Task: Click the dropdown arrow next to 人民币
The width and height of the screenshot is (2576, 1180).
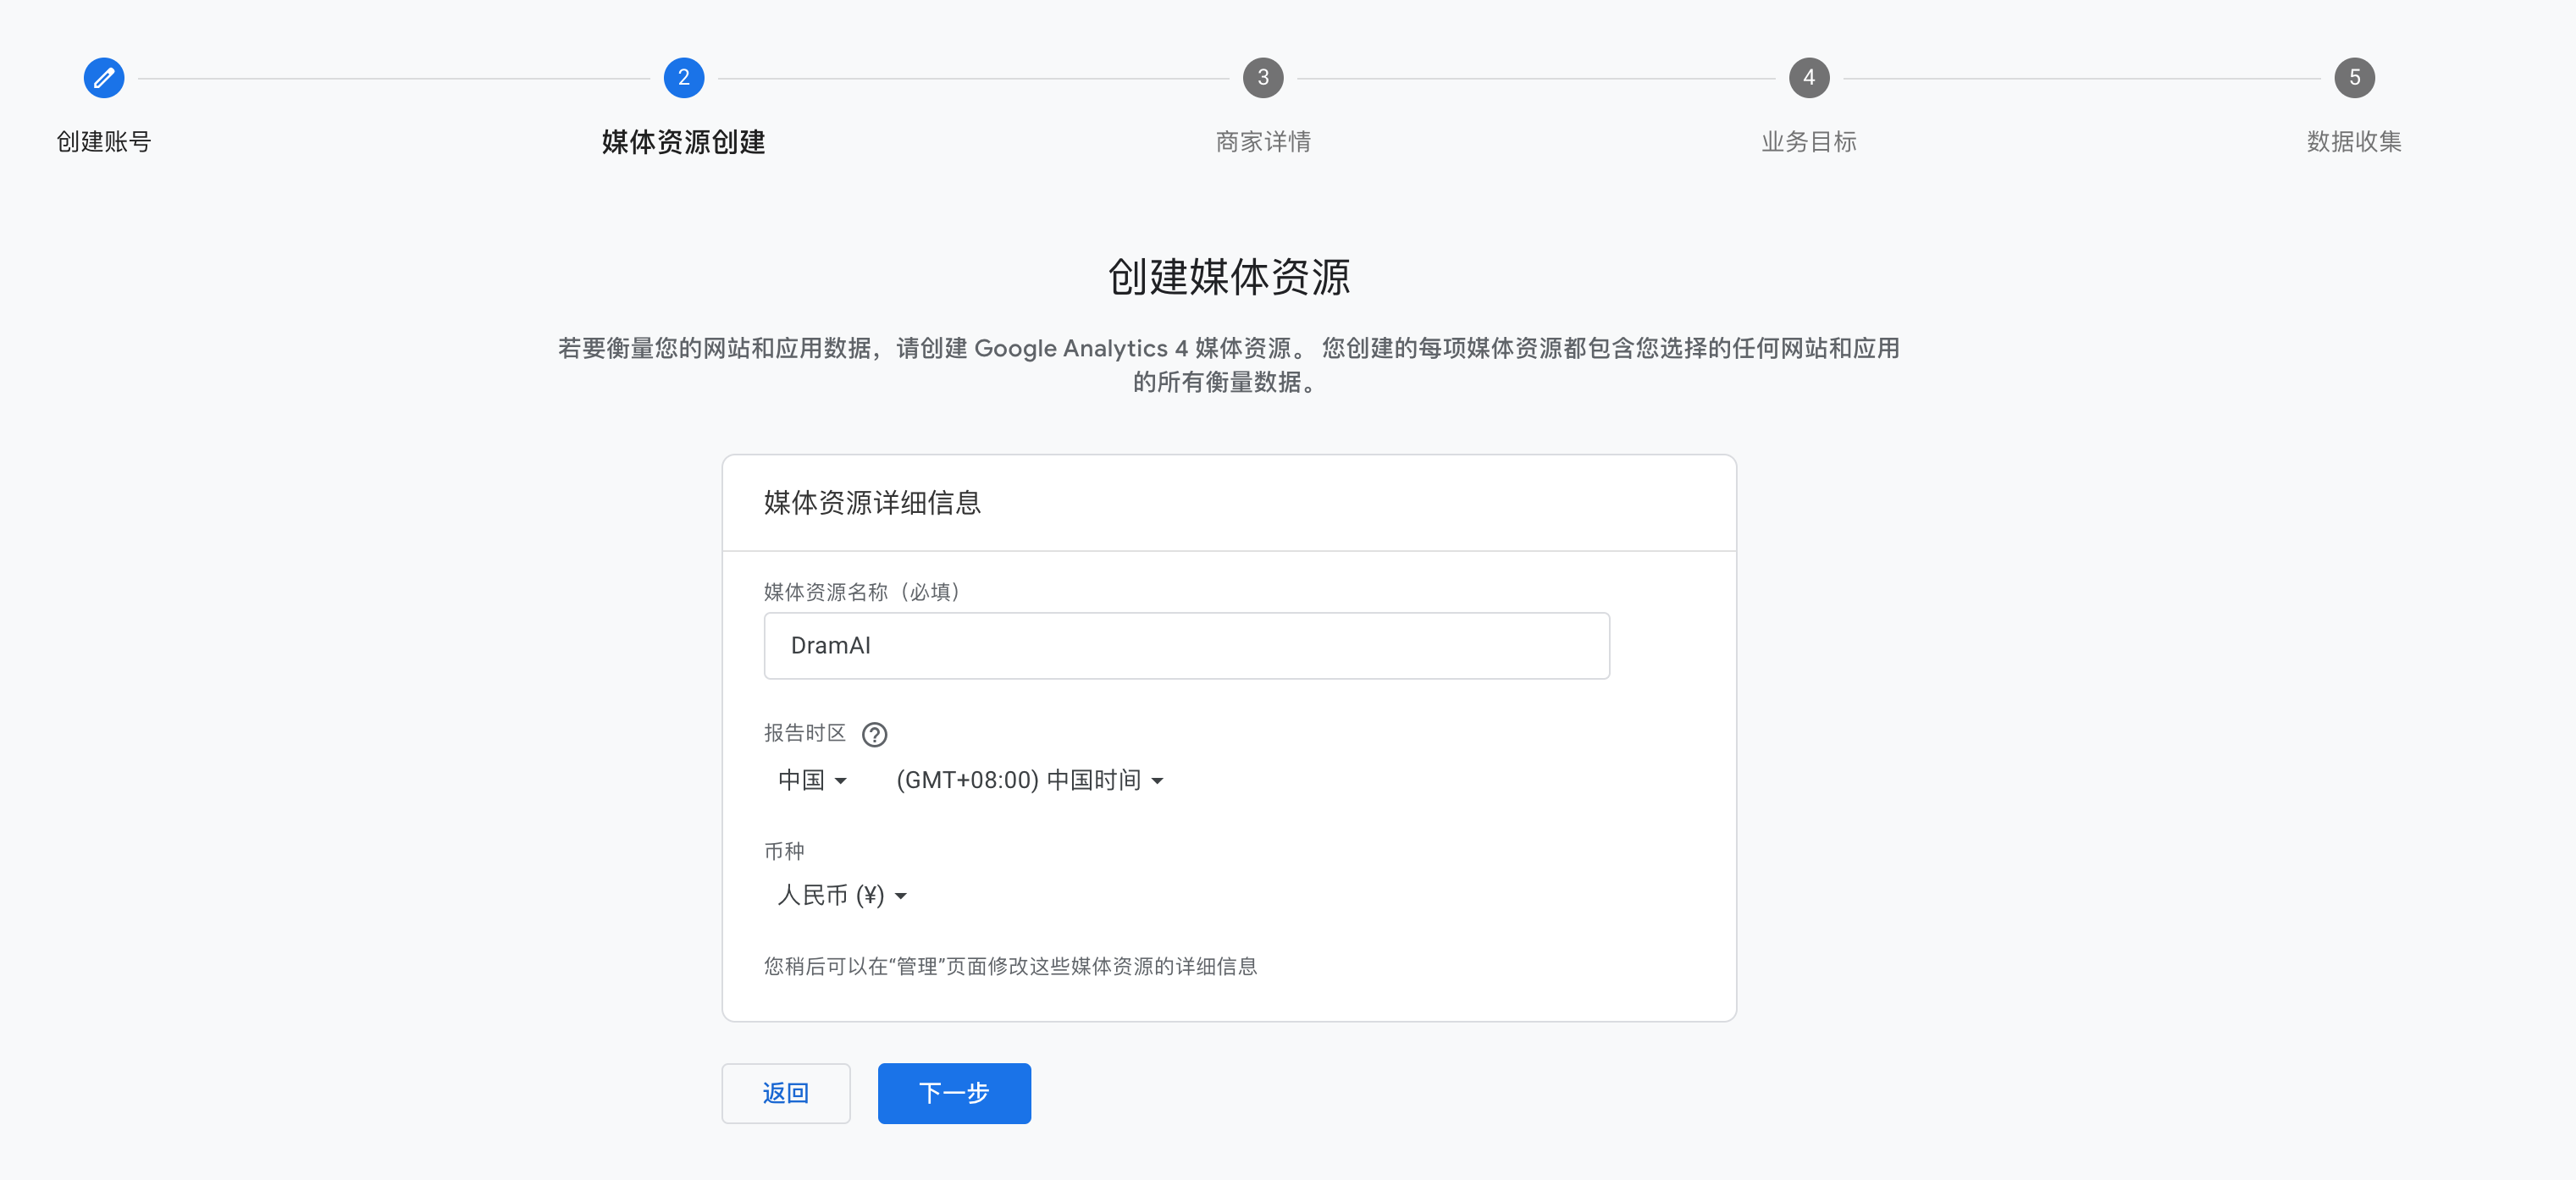Action: pos(901,897)
